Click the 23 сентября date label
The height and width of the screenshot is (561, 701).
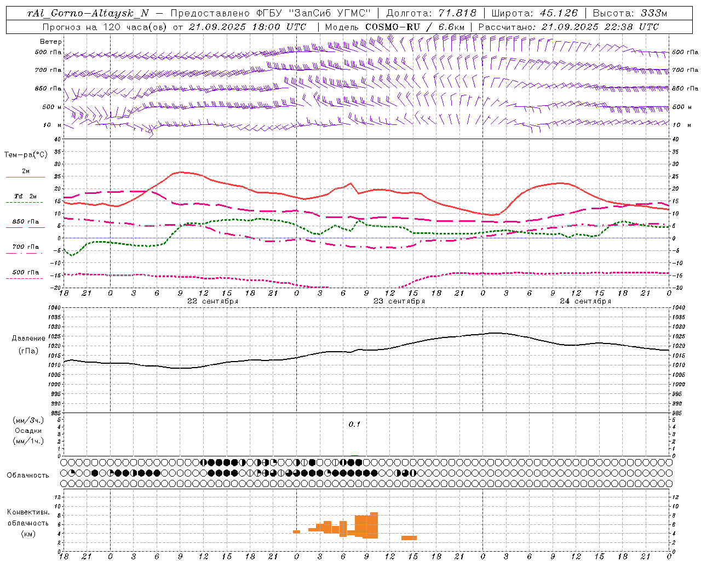tap(399, 301)
